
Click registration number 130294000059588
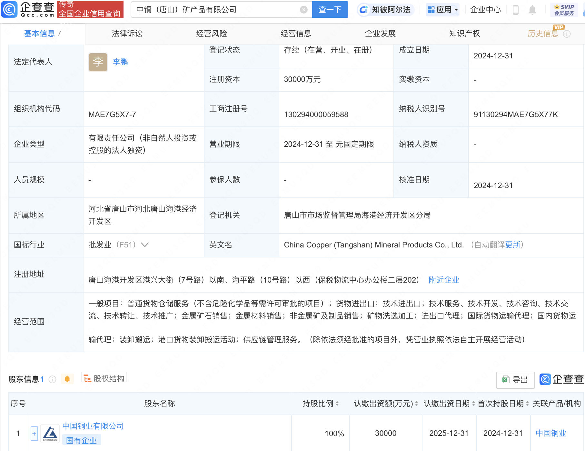[x=316, y=115]
